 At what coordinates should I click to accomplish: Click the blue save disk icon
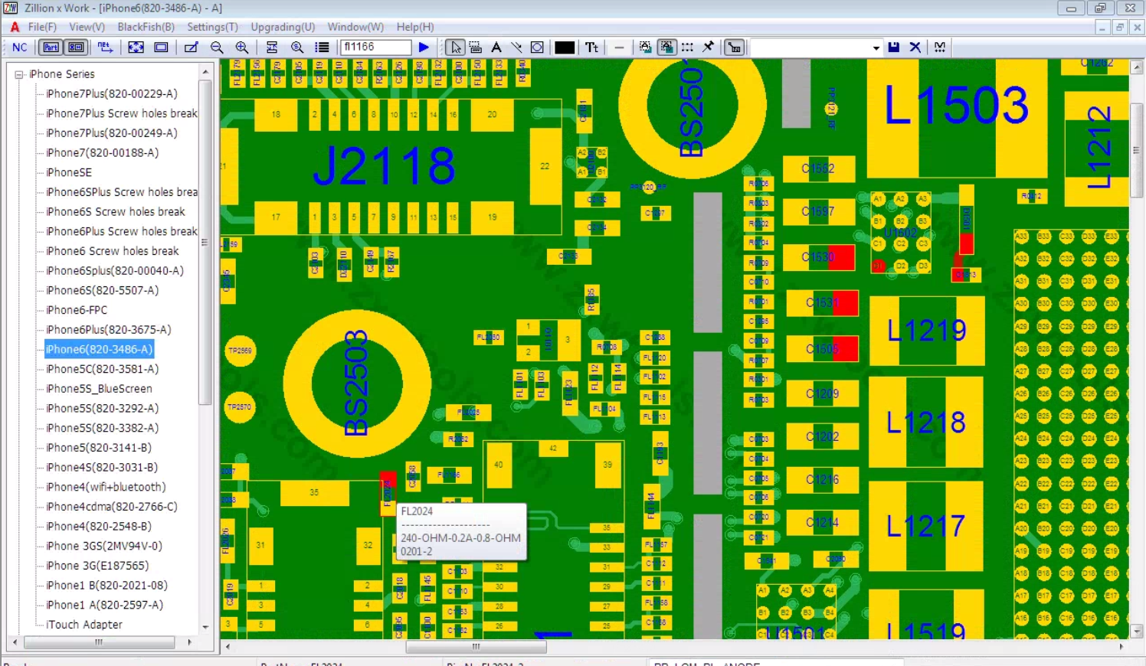pos(893,47)
